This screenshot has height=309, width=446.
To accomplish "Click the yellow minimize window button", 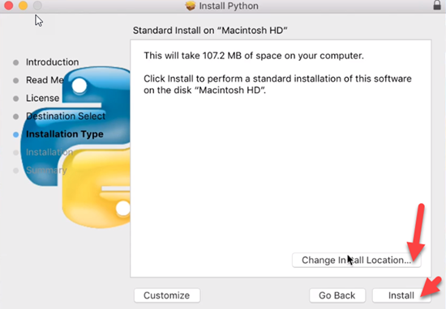I will tap(23, 5).
